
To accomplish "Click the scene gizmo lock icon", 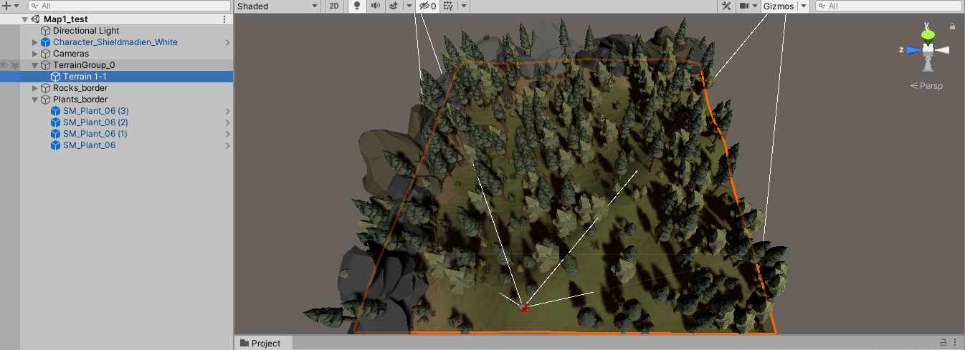I will click(x=952, y=26).
